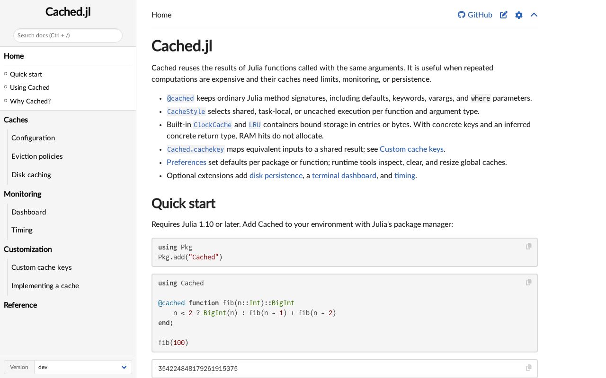This screenshot has height=378, width=606.
Task: Open the version dropdown showing dev
Action: coord(83,367)
